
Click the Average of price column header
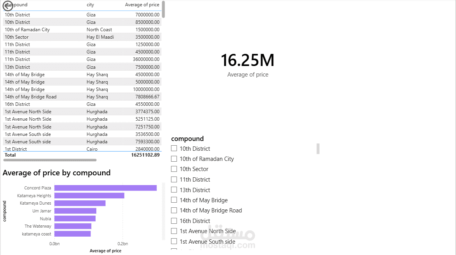[142, 5]
